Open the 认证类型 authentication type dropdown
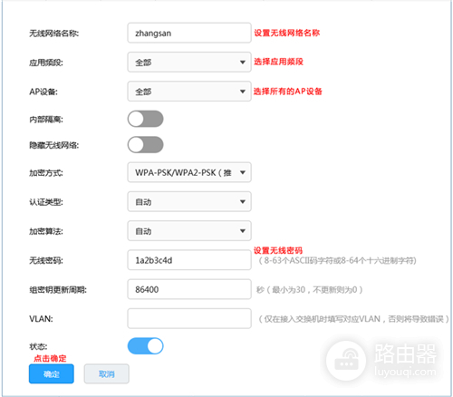The width and height of the screenshot is (453, 397). pos(189,201)
